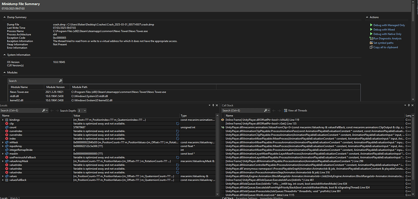
Task: Click Copy all to clipboard link
Action: click(385, 47)
